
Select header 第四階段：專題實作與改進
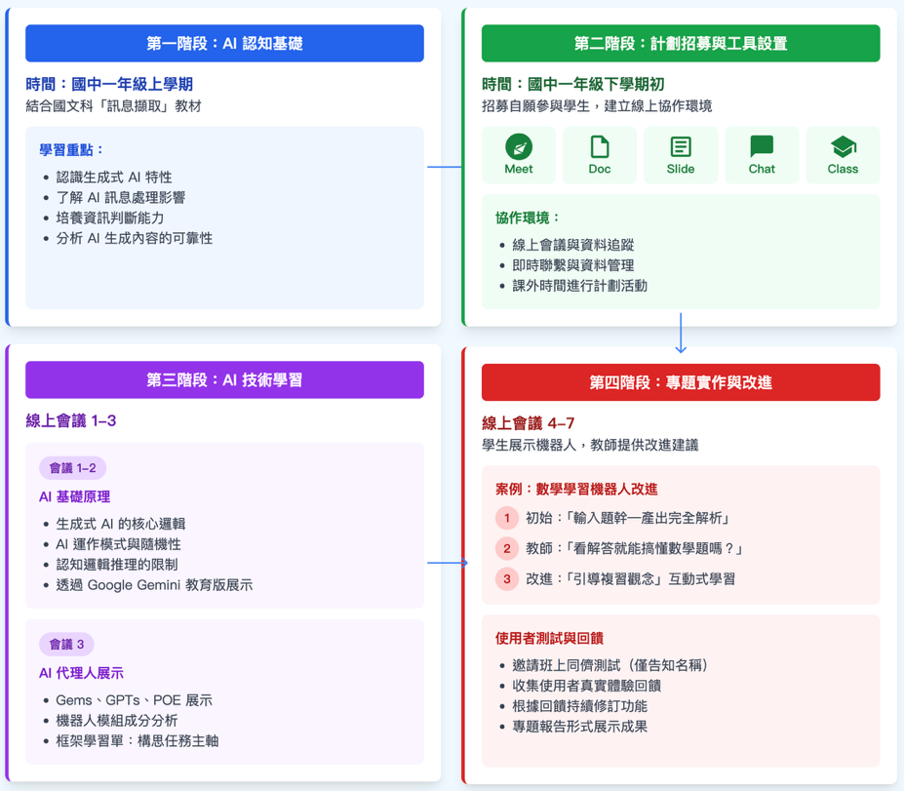[681, 382]
